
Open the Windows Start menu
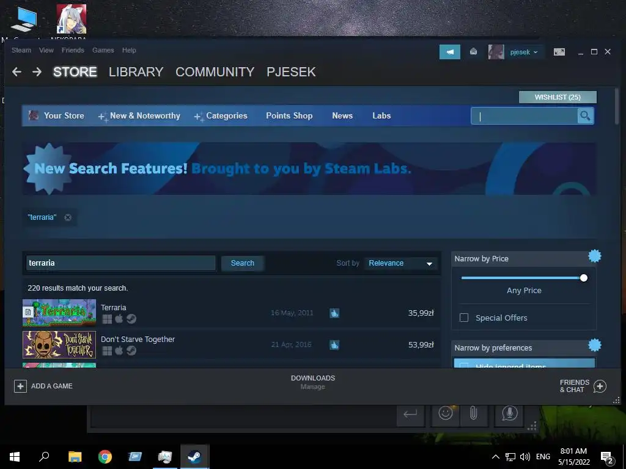pos(15,457)
